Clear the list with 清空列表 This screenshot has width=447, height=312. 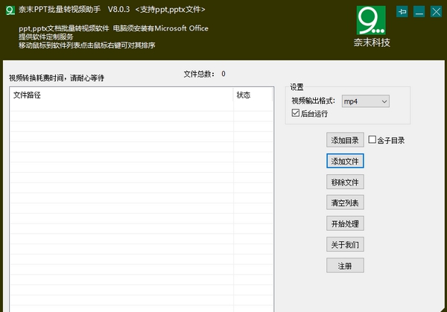[x=345, y=203]
